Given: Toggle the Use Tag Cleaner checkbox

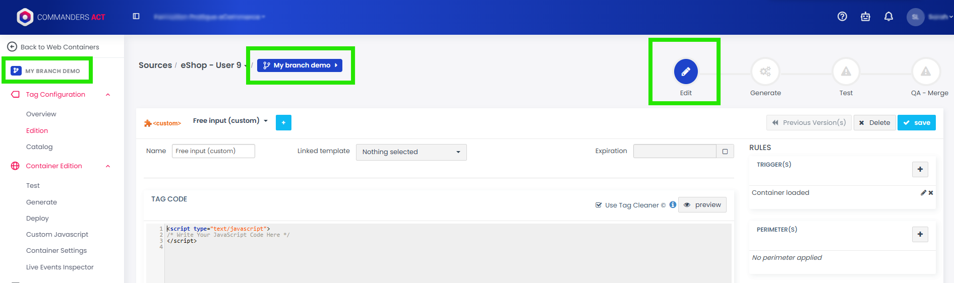Looking at the screenshot, I should [x=599, y=205].
